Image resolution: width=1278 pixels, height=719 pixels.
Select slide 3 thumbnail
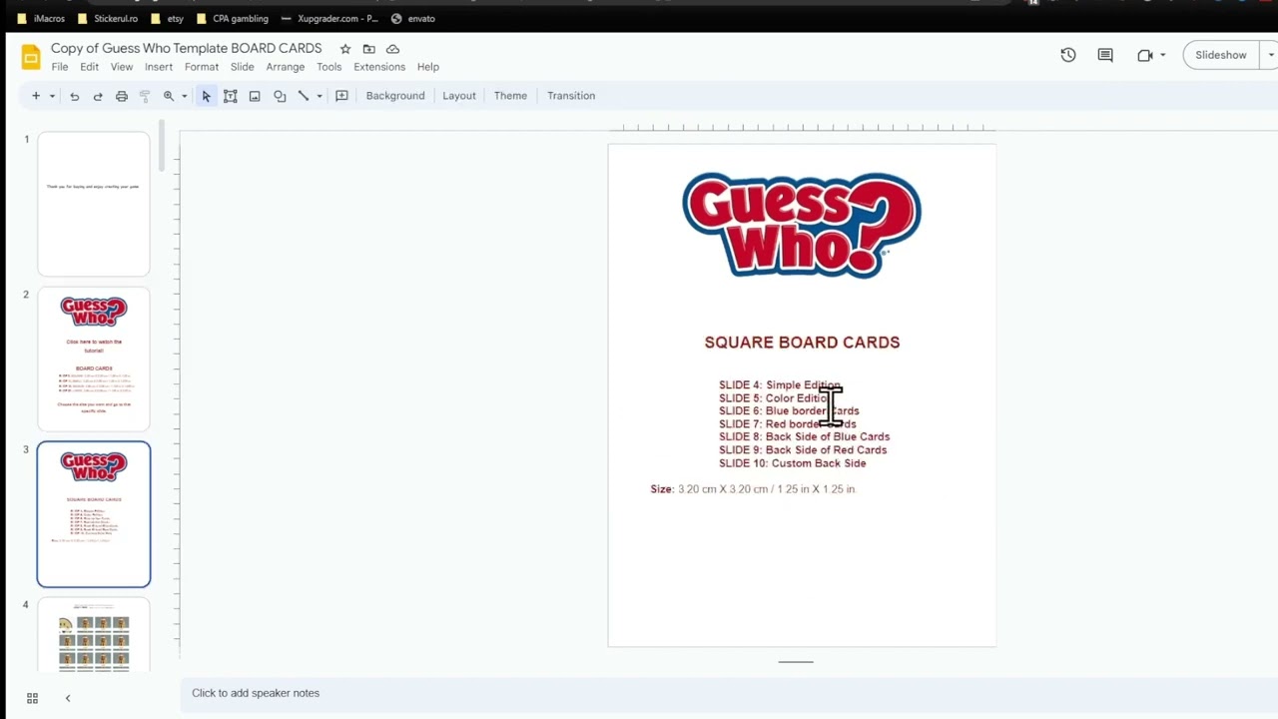[94, 514]
